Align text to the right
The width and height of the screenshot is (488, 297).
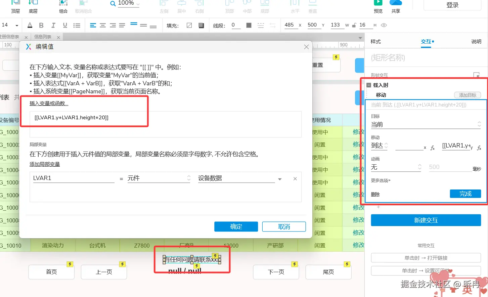pos(113,25)
